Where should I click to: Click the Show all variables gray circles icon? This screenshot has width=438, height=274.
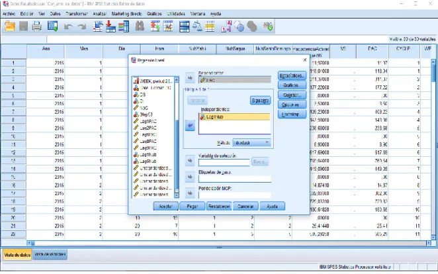252,26
